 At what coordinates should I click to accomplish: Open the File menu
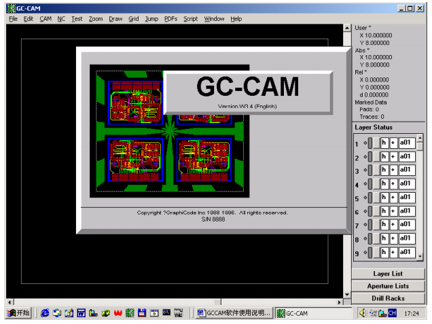(13, 19)
